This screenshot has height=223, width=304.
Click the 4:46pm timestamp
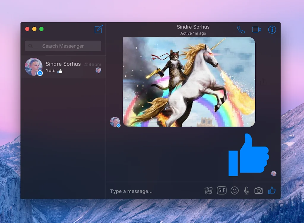point(93,64)
